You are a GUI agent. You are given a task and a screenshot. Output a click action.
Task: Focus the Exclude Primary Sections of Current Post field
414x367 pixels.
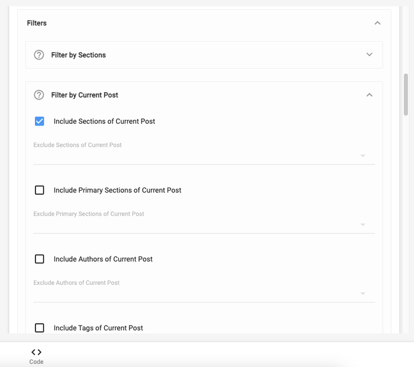click(195, 224)
